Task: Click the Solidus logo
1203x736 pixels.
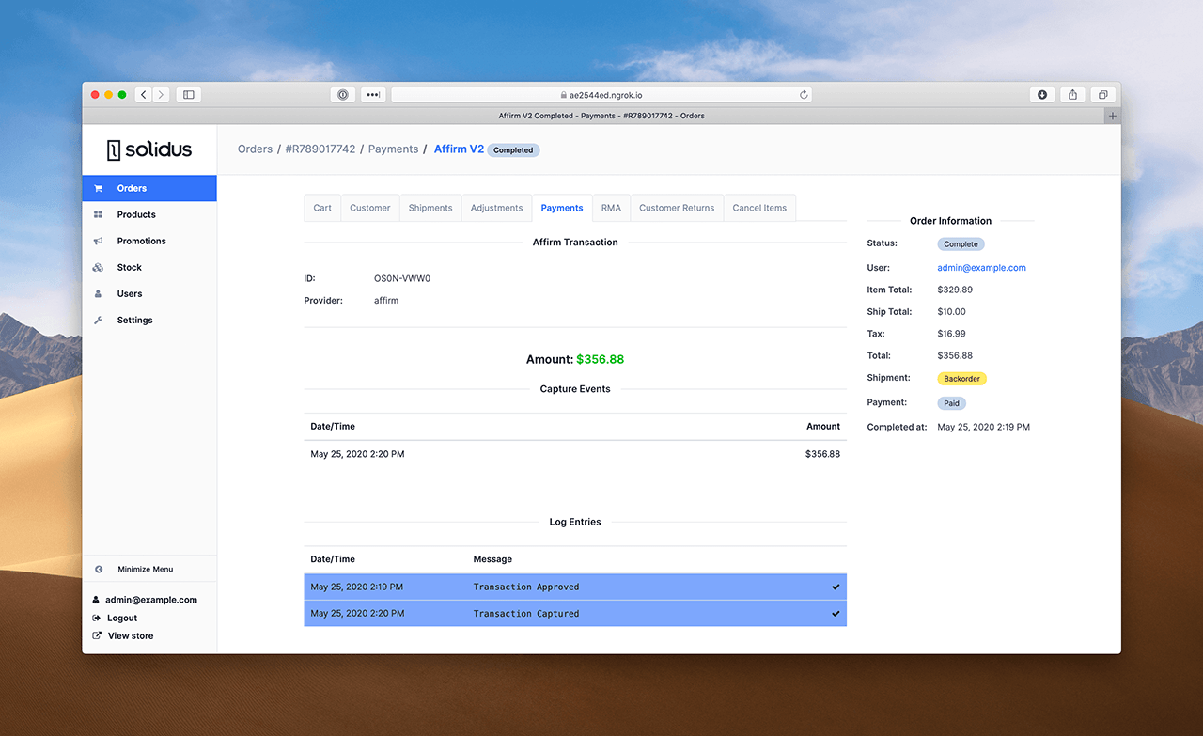Action: tap(149, 149)
